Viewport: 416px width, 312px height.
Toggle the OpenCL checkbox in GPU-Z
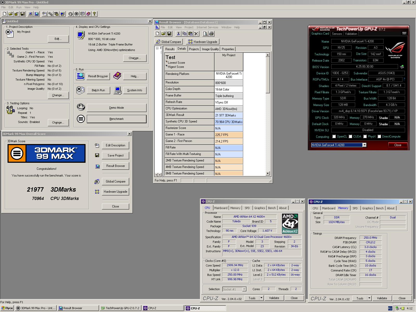tap(334, 136)
